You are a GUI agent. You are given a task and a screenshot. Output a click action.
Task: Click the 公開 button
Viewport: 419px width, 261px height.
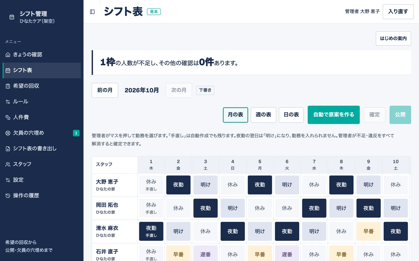(x=400, y=115)
